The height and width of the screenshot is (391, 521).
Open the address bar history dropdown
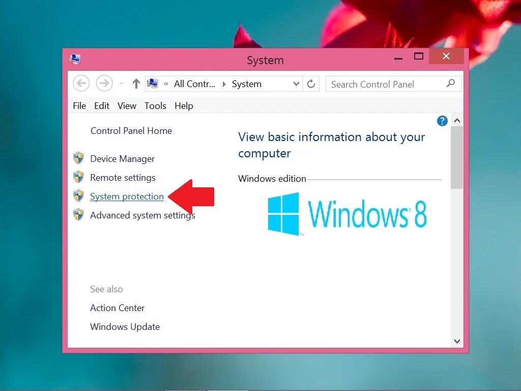(x=297, y=84)
